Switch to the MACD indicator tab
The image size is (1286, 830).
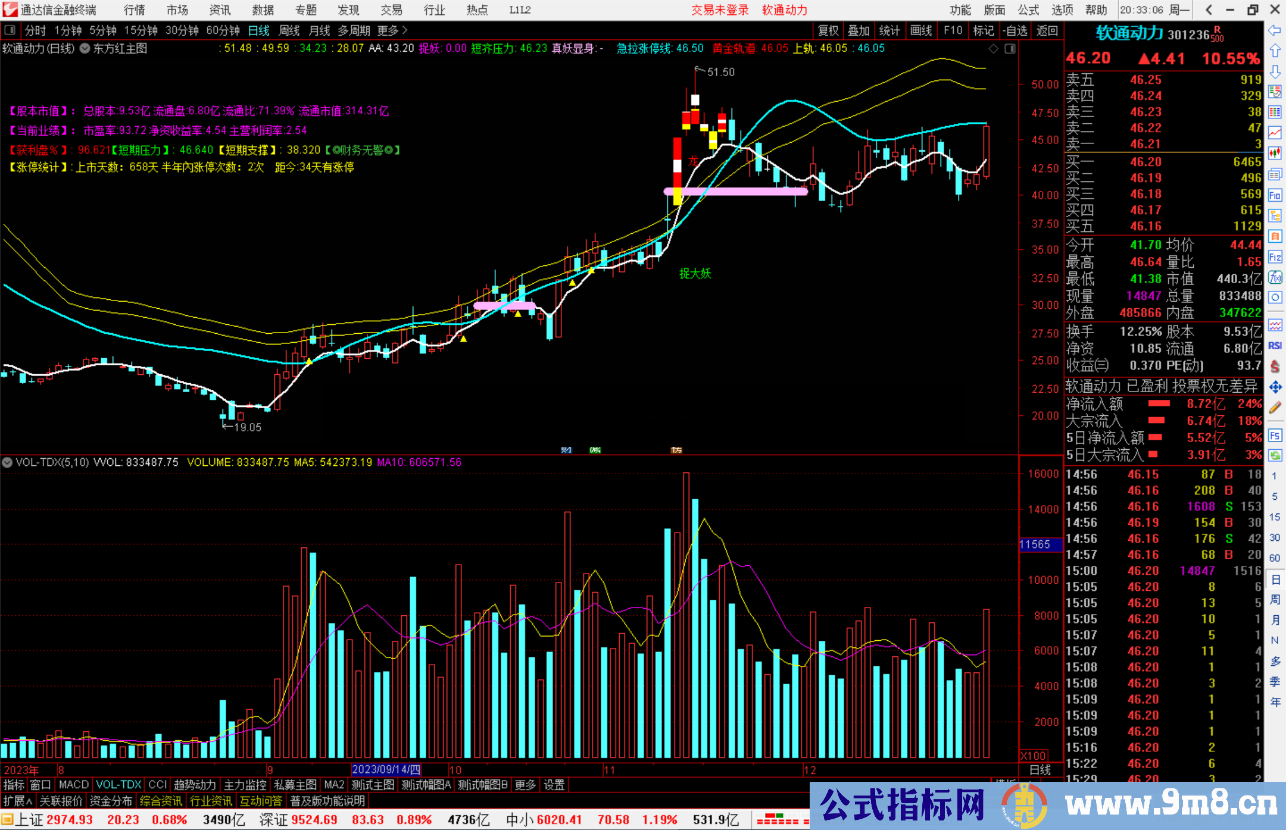pyautogui.click(x=73, y=785)
